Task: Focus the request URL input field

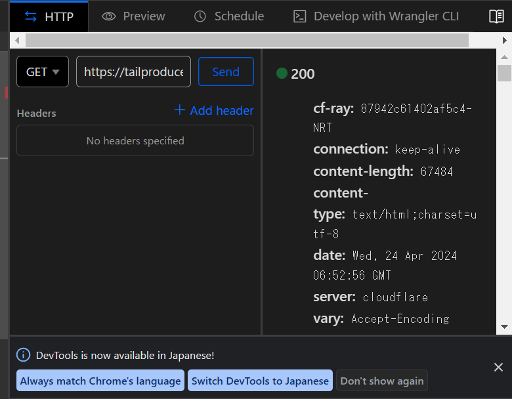Action: tap(133, 72)
